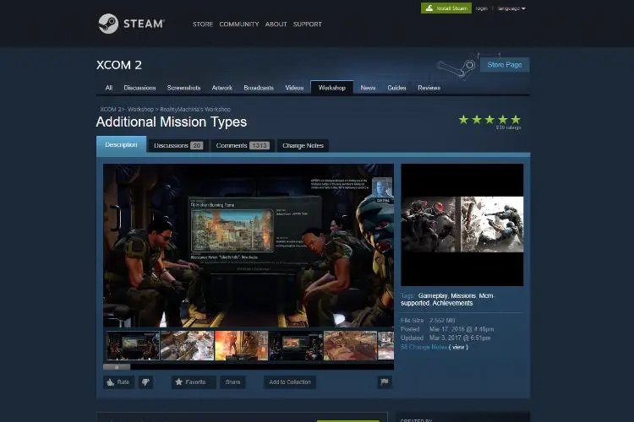The height and width of the screenshot is (422, 634).
Task: Click Add to Collection button
Action: [290, 382]
